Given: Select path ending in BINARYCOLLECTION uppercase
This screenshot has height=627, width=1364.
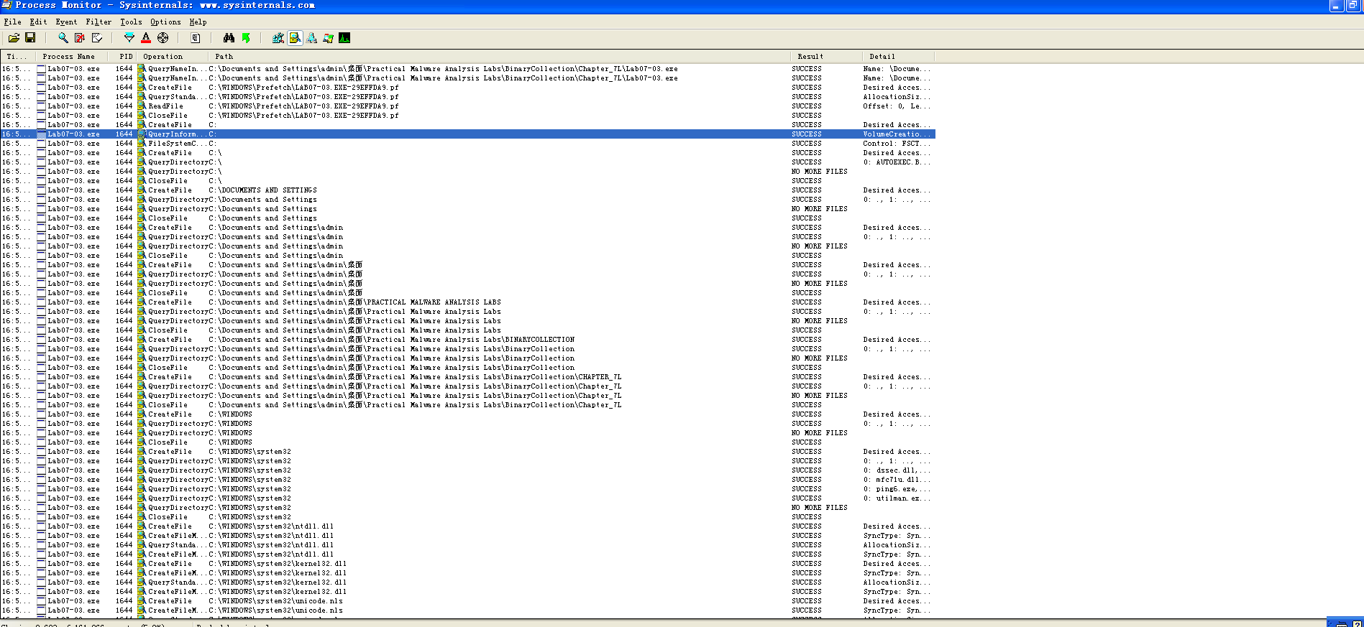Looking at the screenshot, I should click(392, 340).
